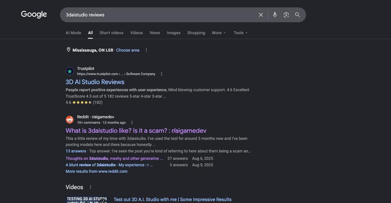Switch to Images tab
The width and height of the screenshot is (391, 203).
(174, 33)
